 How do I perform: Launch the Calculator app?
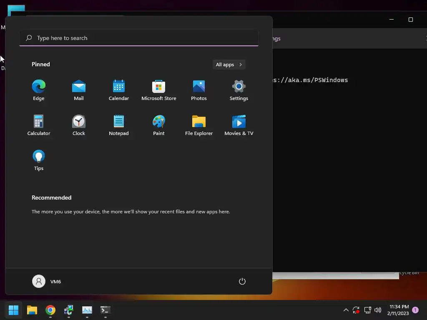(39, 125)
